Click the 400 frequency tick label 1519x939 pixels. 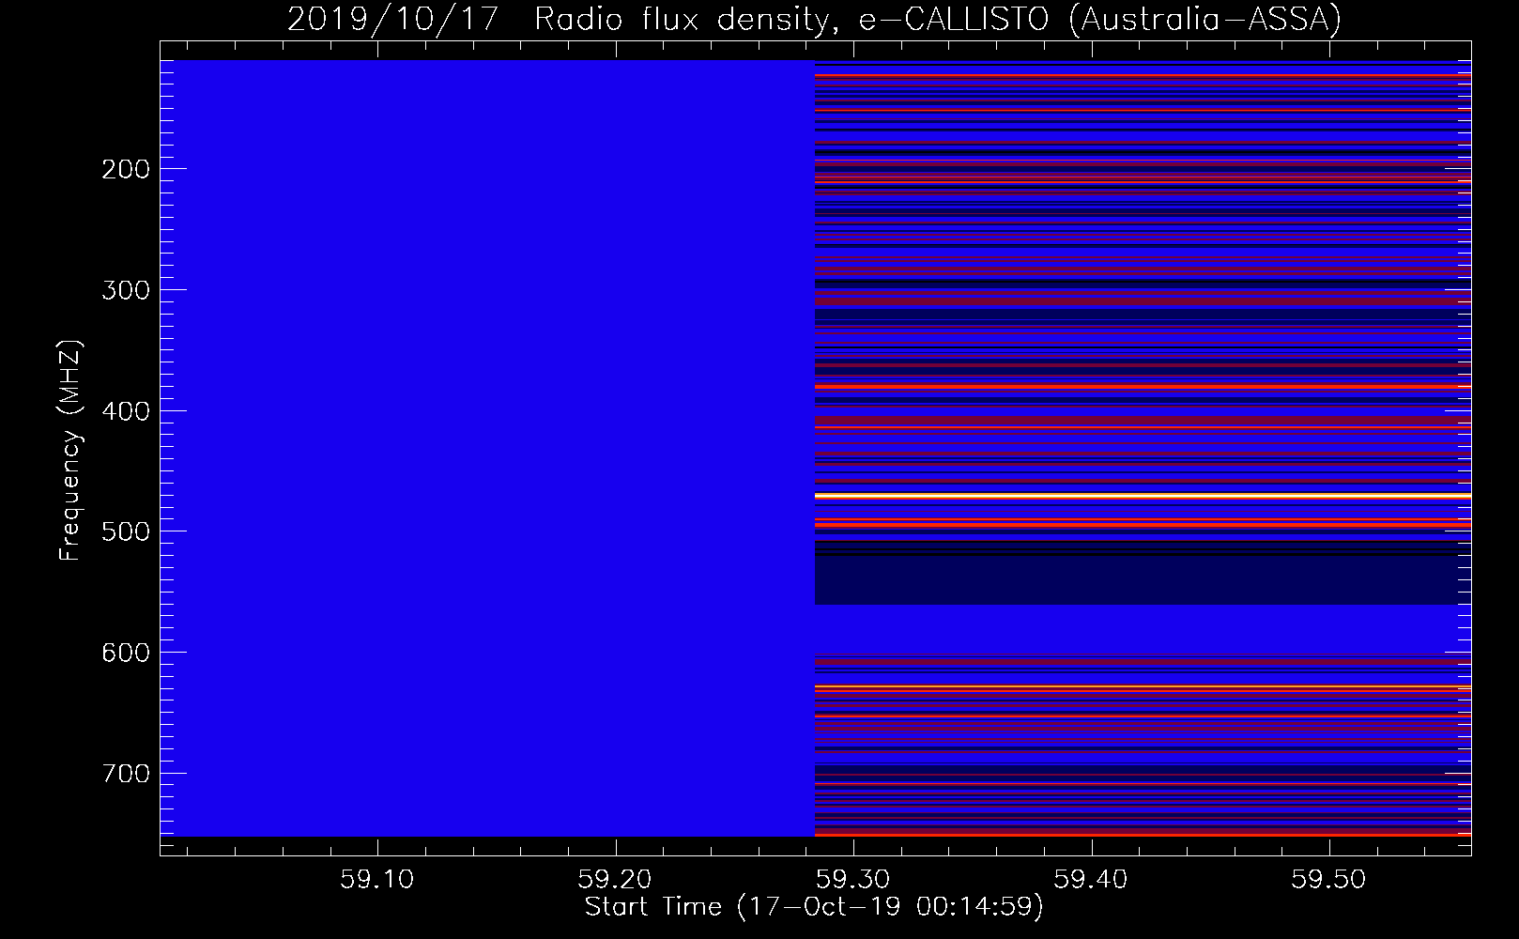[126, 411]
